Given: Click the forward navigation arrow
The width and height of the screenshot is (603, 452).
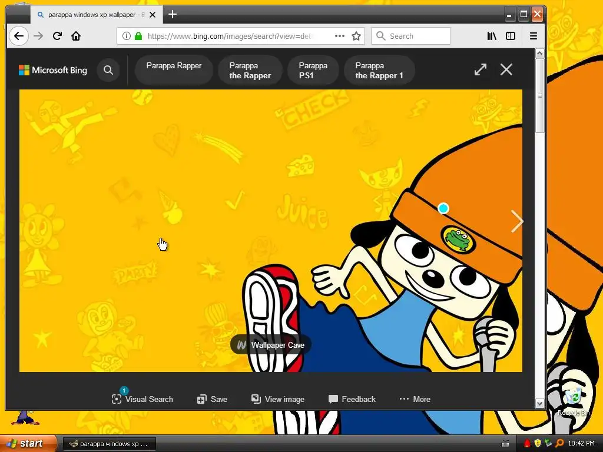Looking at the screenshot, I should tap(38, 36).
